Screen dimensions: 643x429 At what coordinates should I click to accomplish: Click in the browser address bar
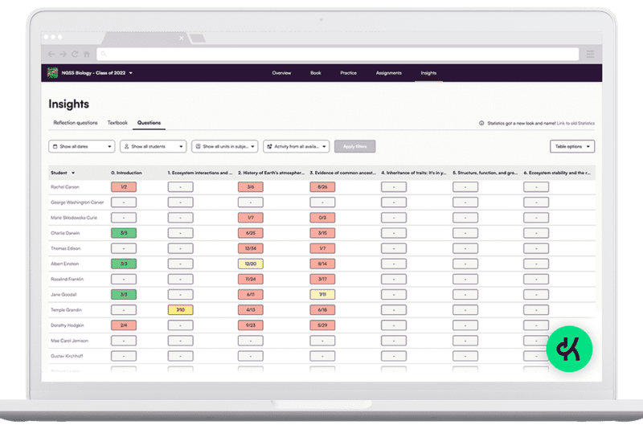click(x=338, y=55)
